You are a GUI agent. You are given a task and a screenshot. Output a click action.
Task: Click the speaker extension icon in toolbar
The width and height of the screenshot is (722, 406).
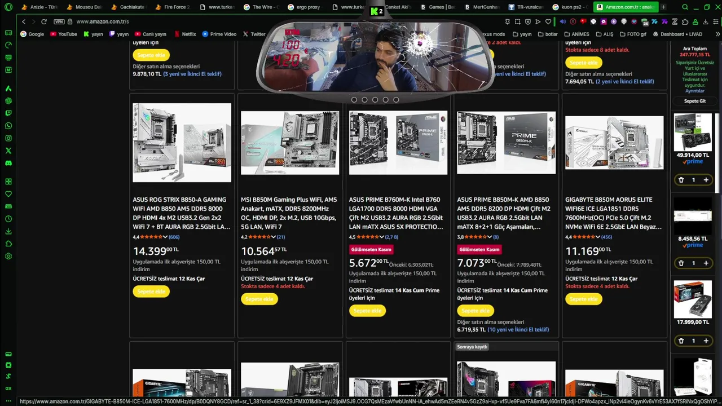562,21
